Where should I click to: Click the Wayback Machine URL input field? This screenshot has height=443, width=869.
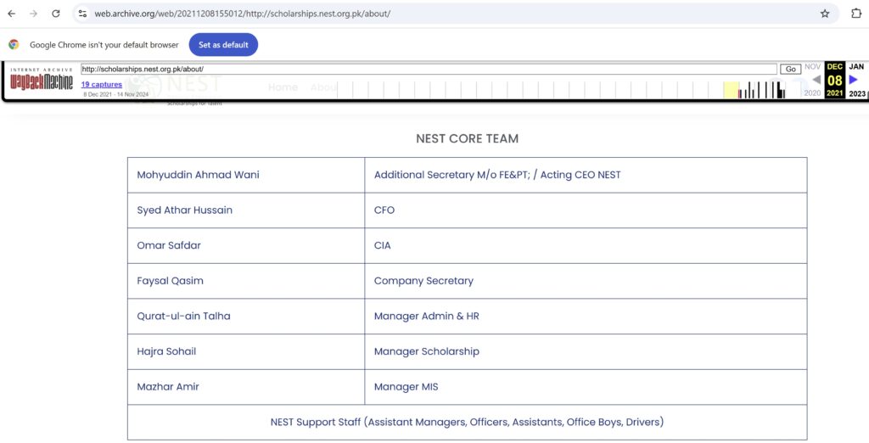[429, 70]
